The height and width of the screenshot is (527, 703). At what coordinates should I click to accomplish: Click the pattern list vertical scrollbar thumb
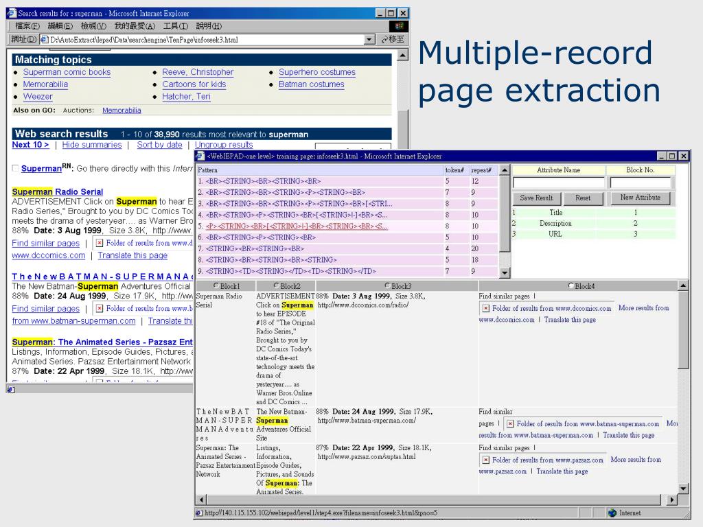pyautogui.click(x=505, y=214)
